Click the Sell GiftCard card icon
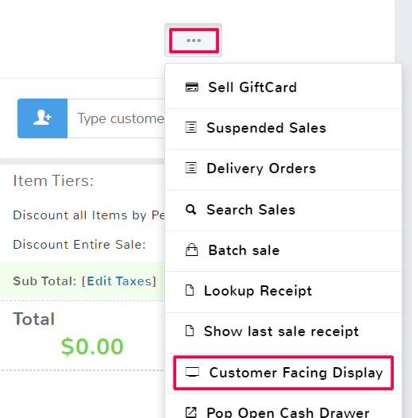 (x=192, y=87)
